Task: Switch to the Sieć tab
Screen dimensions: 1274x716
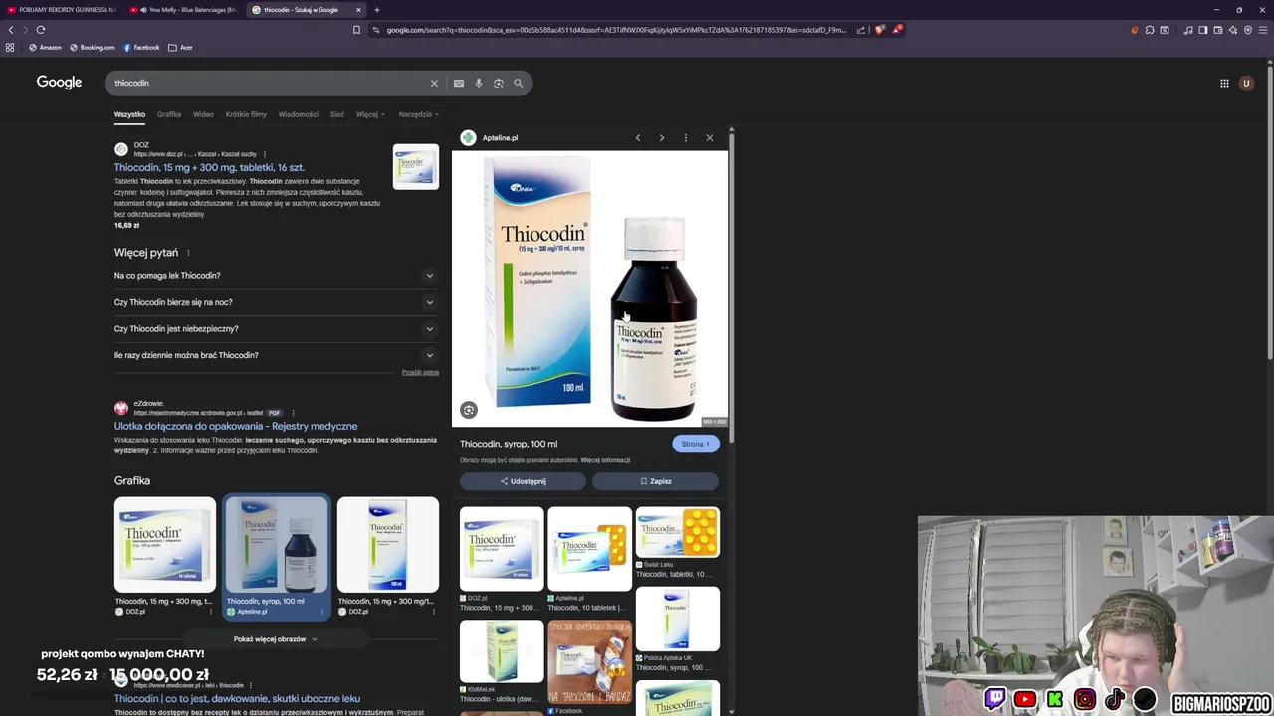Action: (x=337, y=114)
